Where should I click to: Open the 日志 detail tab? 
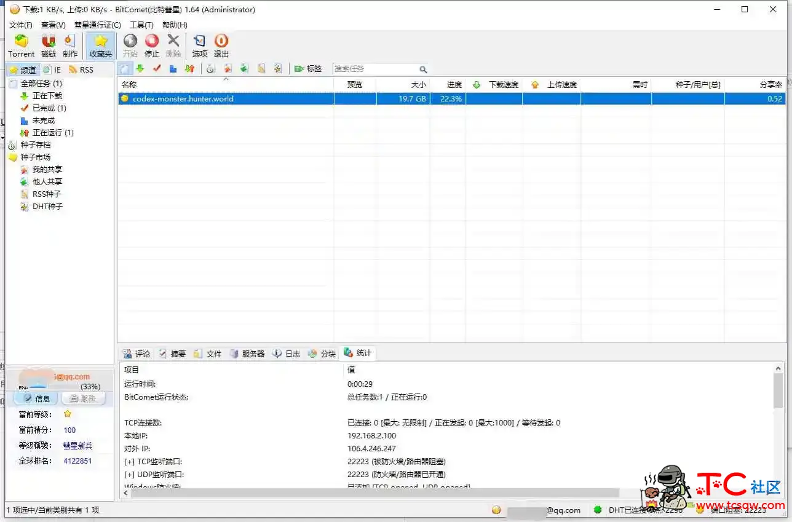(287, 354)
